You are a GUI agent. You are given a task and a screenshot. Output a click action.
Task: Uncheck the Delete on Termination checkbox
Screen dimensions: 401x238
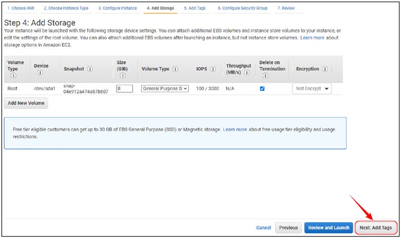pos(262,88)
